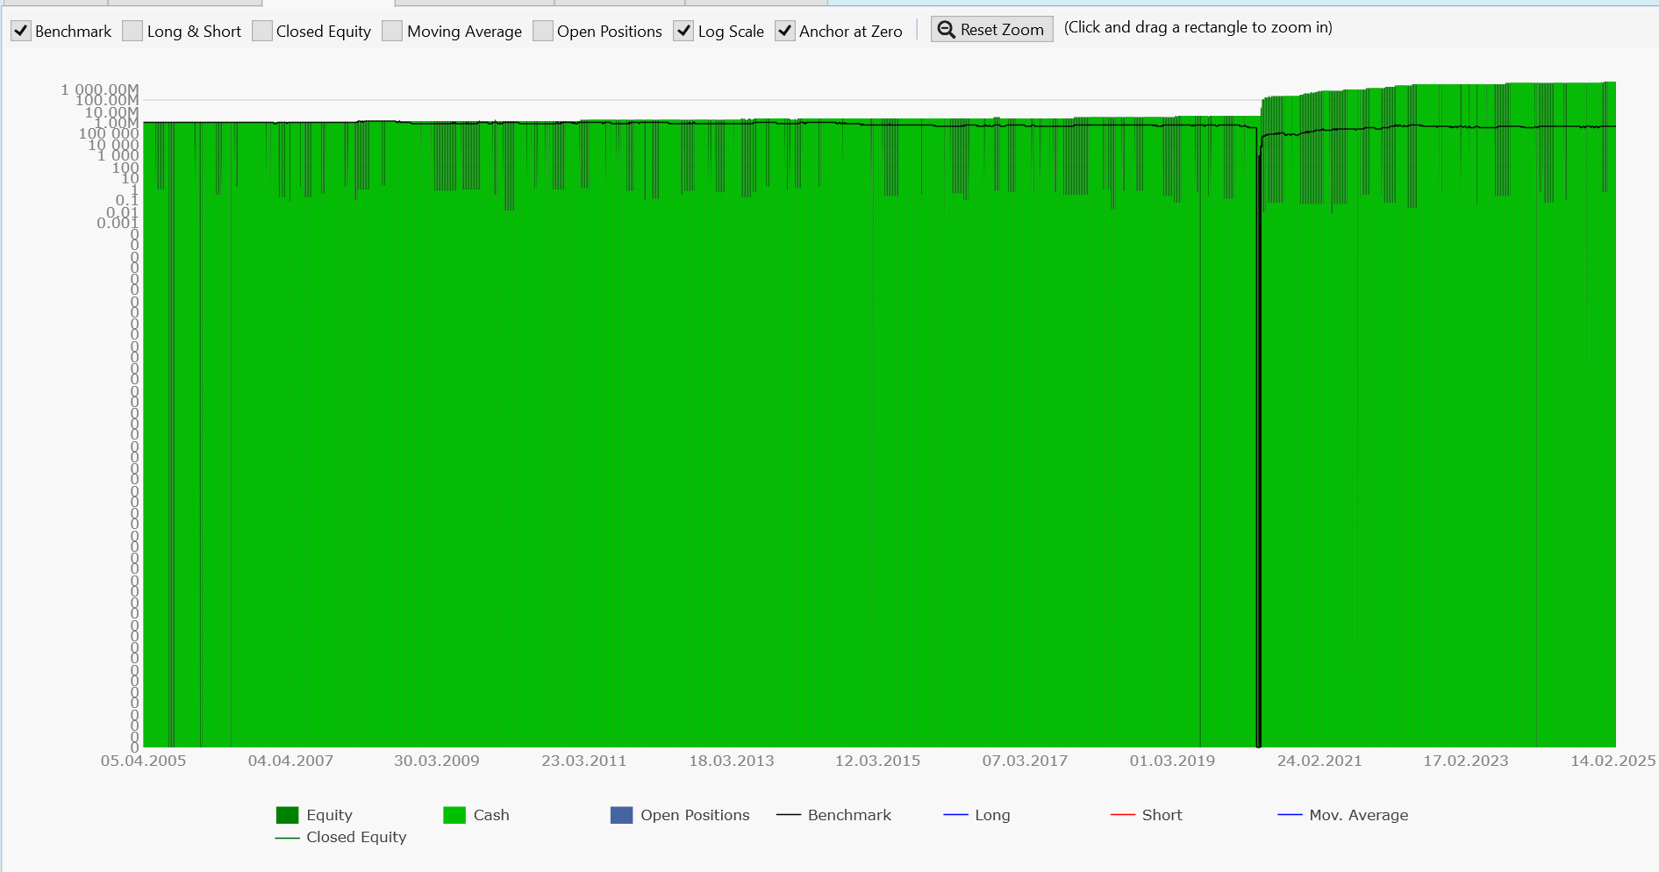The width and height of the screenshot is (1659, 872).
Task: Untick the Anchor at Zero checkbox
Action: (x=785, y=32)
